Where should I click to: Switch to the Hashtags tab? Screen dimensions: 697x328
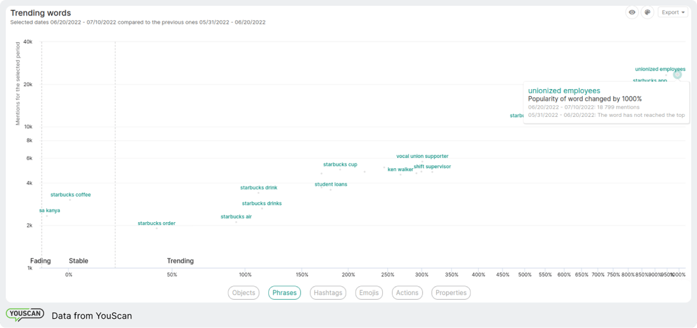[328, 293]
